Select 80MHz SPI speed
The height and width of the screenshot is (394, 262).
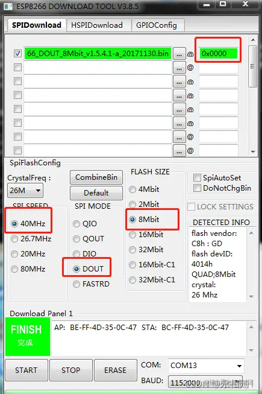click(x=28, y=269)
